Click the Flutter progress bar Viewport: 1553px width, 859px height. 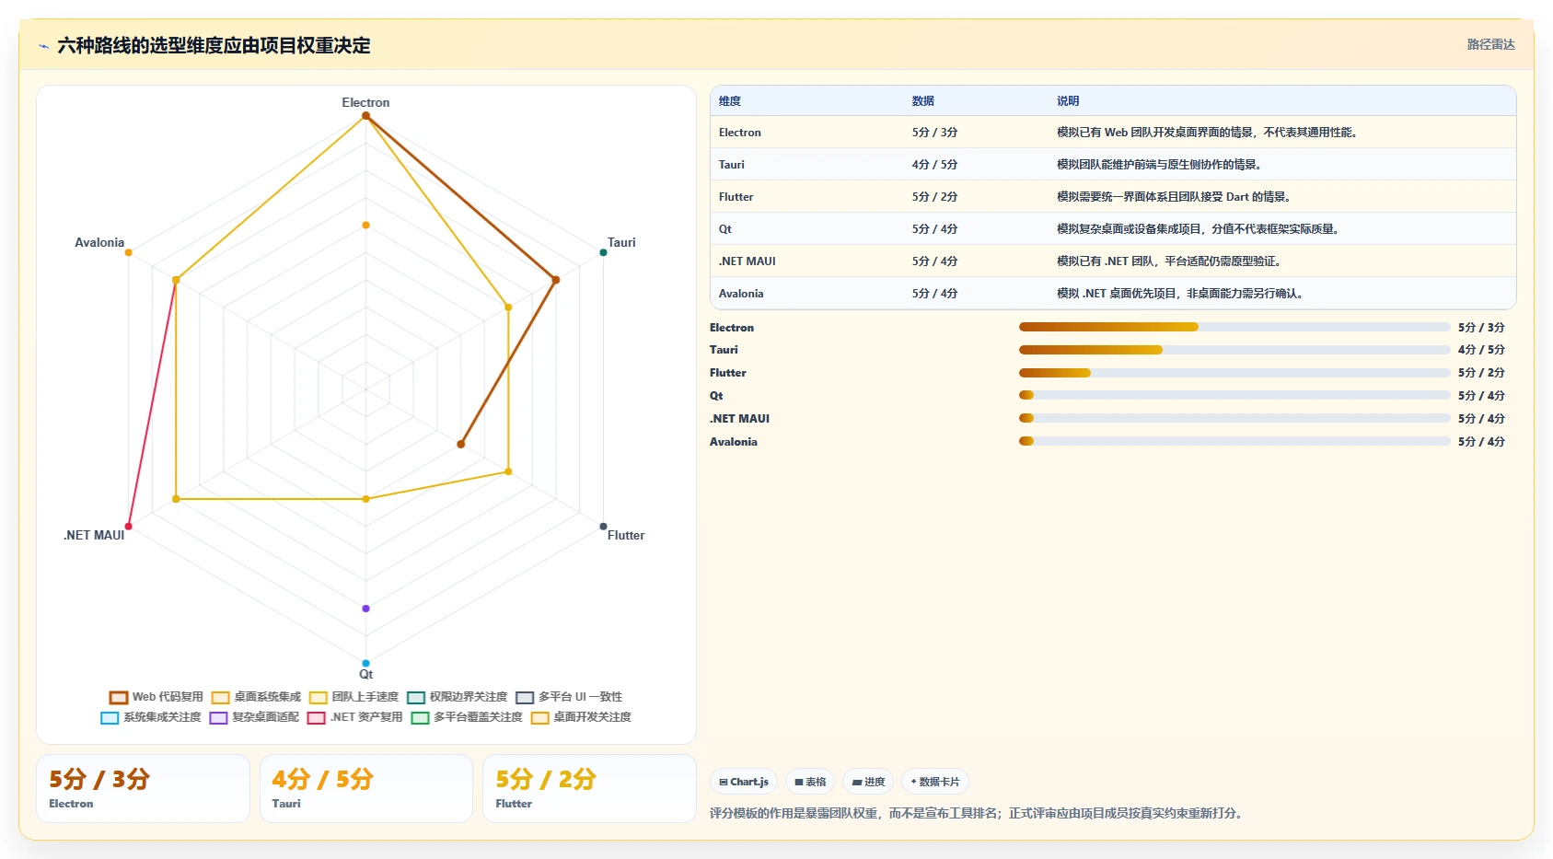[1234, 373]
